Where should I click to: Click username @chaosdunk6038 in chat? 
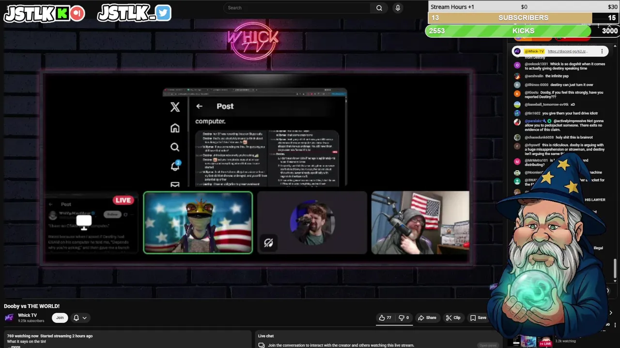click(x=539, y=137)
